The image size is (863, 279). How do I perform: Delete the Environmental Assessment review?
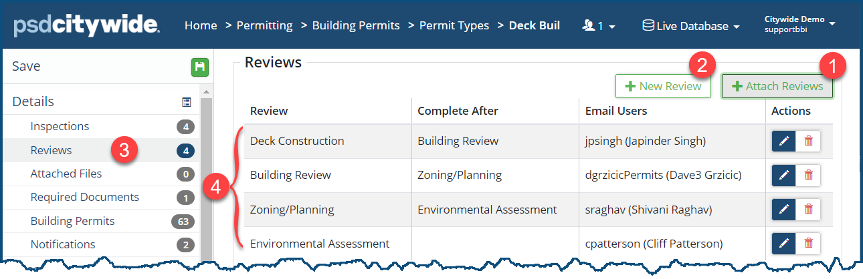pyautogui.click(x=809, y=244)
